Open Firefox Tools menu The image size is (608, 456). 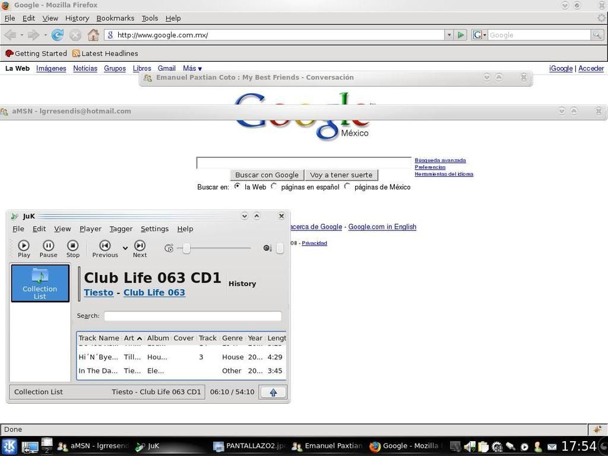coord(150,18)
